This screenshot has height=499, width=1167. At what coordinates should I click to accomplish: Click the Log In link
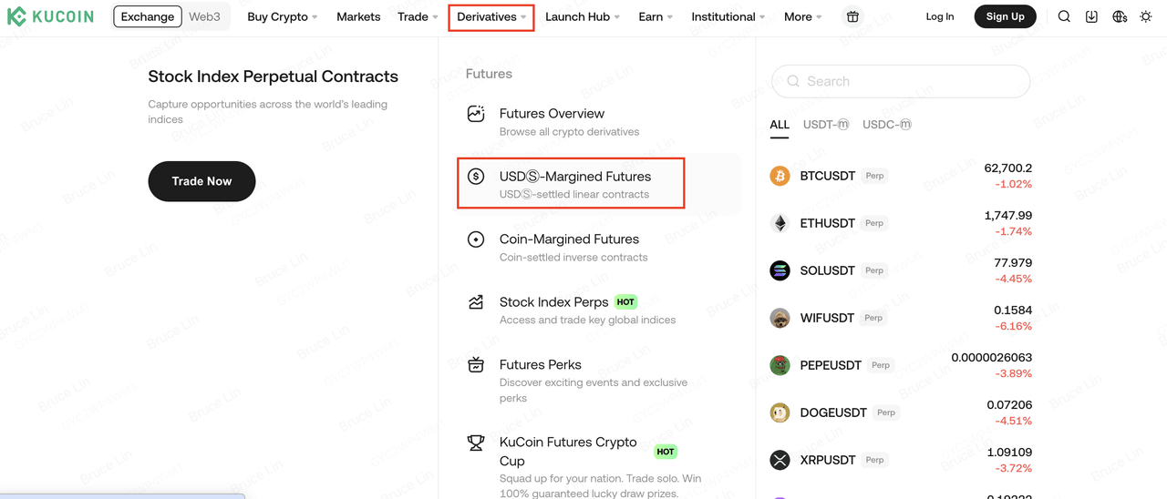pyautogui.click(x=940, y=16)
